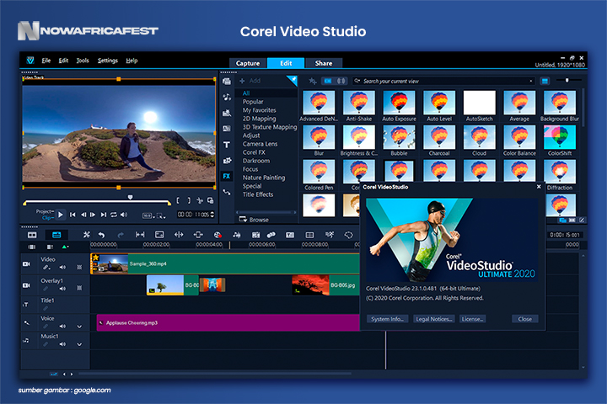The height and width of the screenshot is (404, 607).
Task: Redo the last undone action
Action: pyautogui.click(x=121, y=235)
